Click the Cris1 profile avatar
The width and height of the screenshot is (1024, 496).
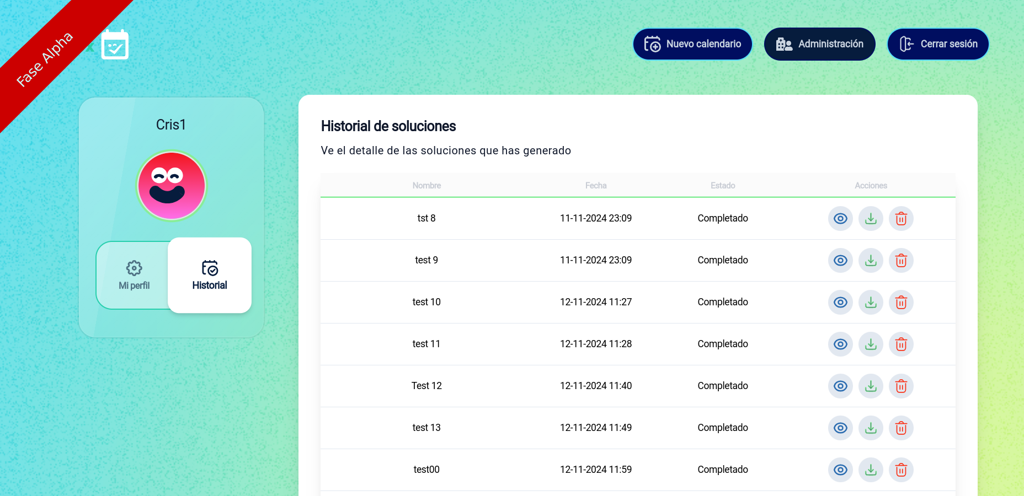(172, 186)
